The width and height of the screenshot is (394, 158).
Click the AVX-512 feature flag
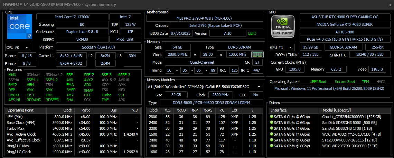(109, 80)
